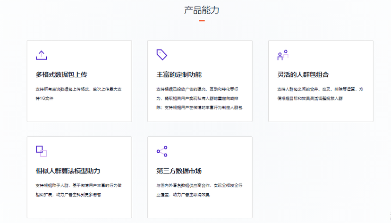The height and width of the screenshot is (223, 391).
Task: Click the description under 多格式数据包上传
Action: 78,93
